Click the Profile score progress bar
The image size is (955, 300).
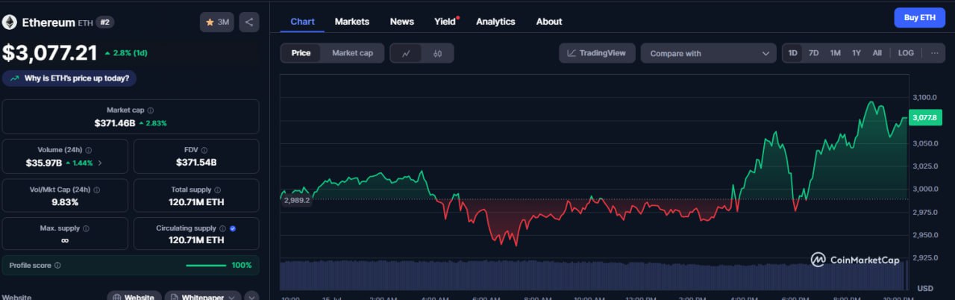[x=206, y=265]
